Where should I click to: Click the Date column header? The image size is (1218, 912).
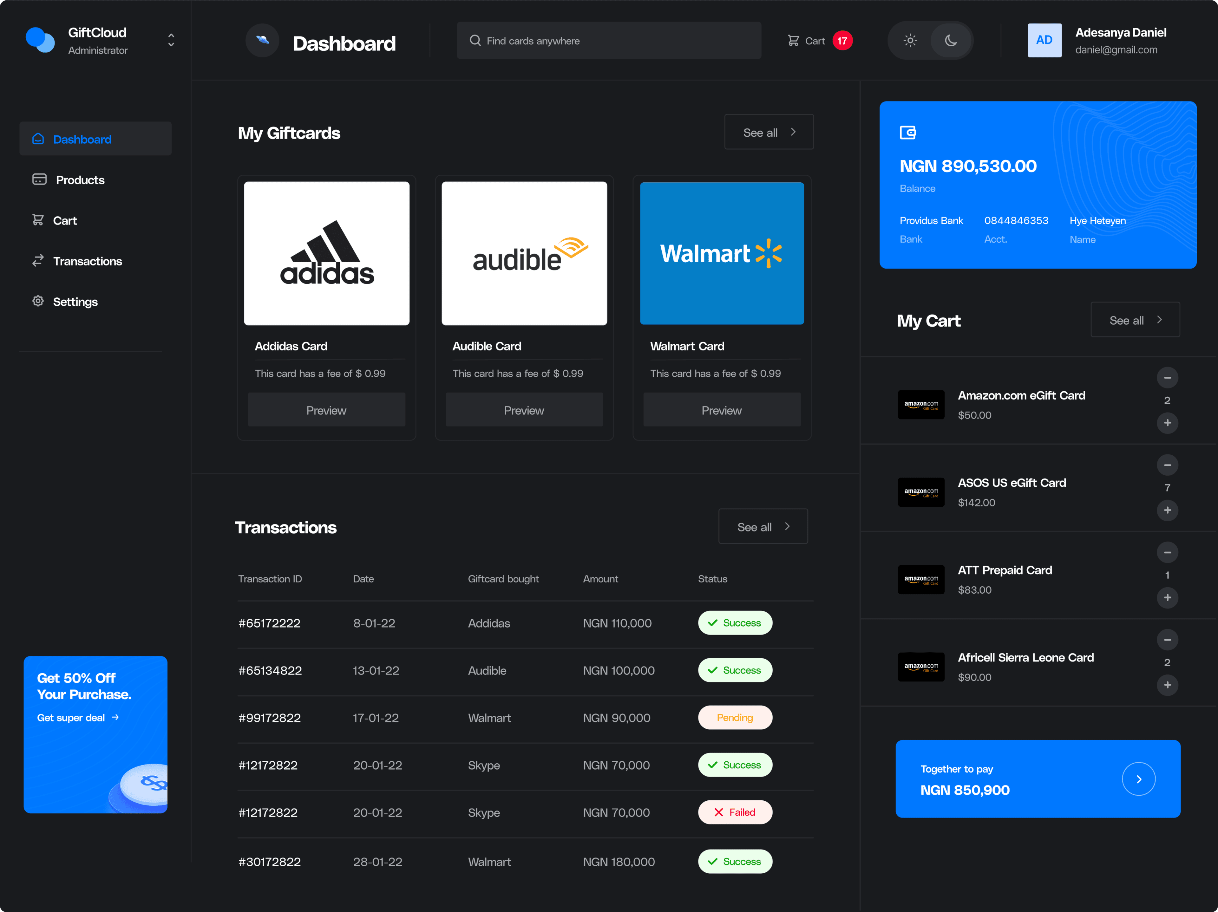[363, 579]
